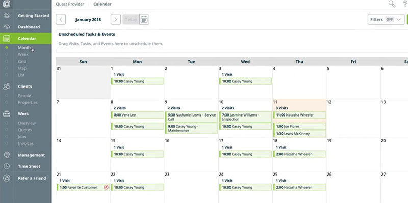Select the Clients people icon
408x203 pixels.
click(7, 86)
